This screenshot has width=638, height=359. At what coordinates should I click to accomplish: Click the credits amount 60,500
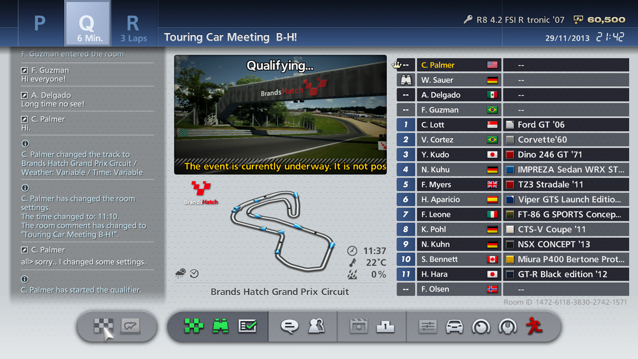(x=607, y=19)
